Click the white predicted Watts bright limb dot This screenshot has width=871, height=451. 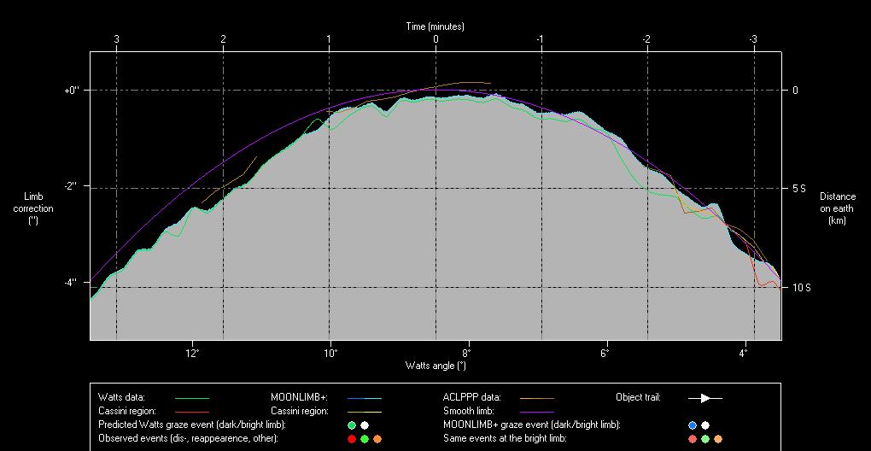coord(365,425)
